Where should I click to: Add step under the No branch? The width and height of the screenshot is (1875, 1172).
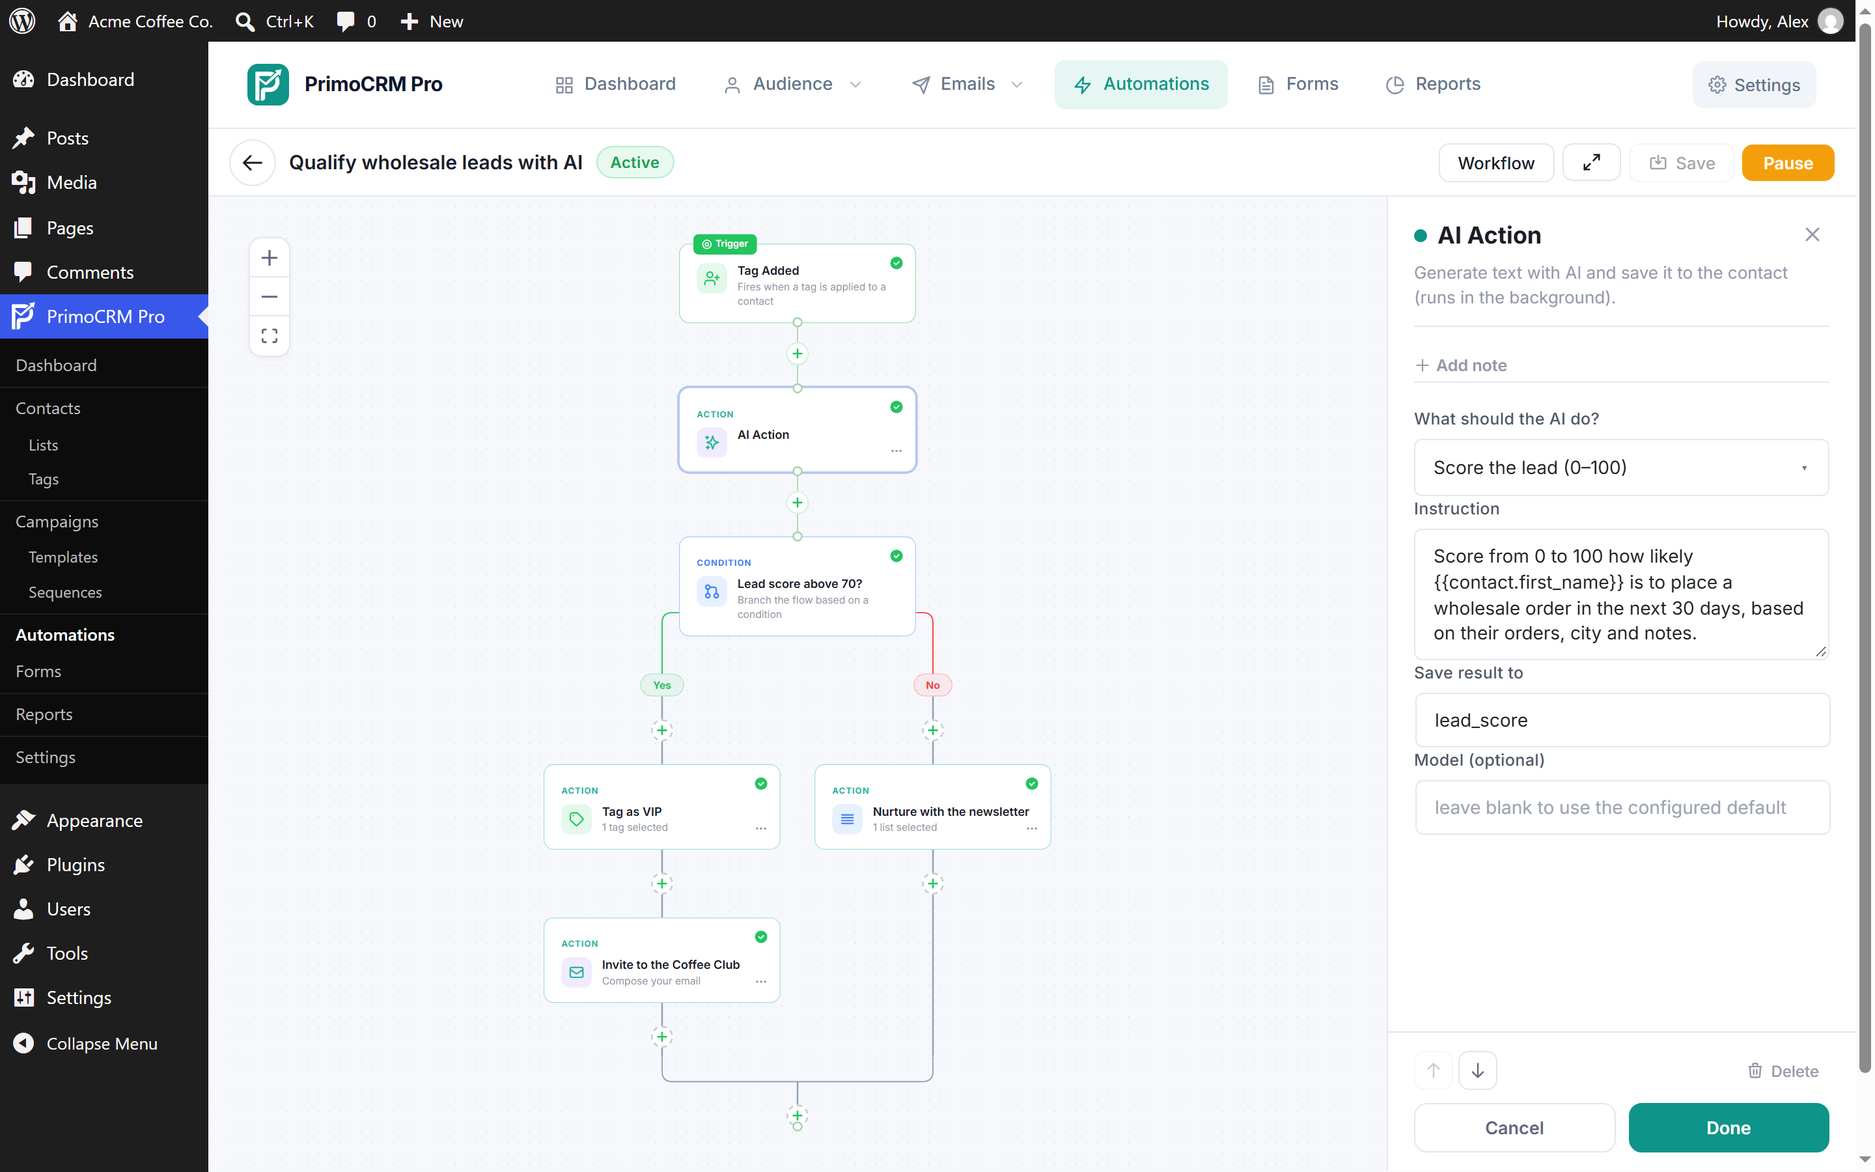(932, 730)
